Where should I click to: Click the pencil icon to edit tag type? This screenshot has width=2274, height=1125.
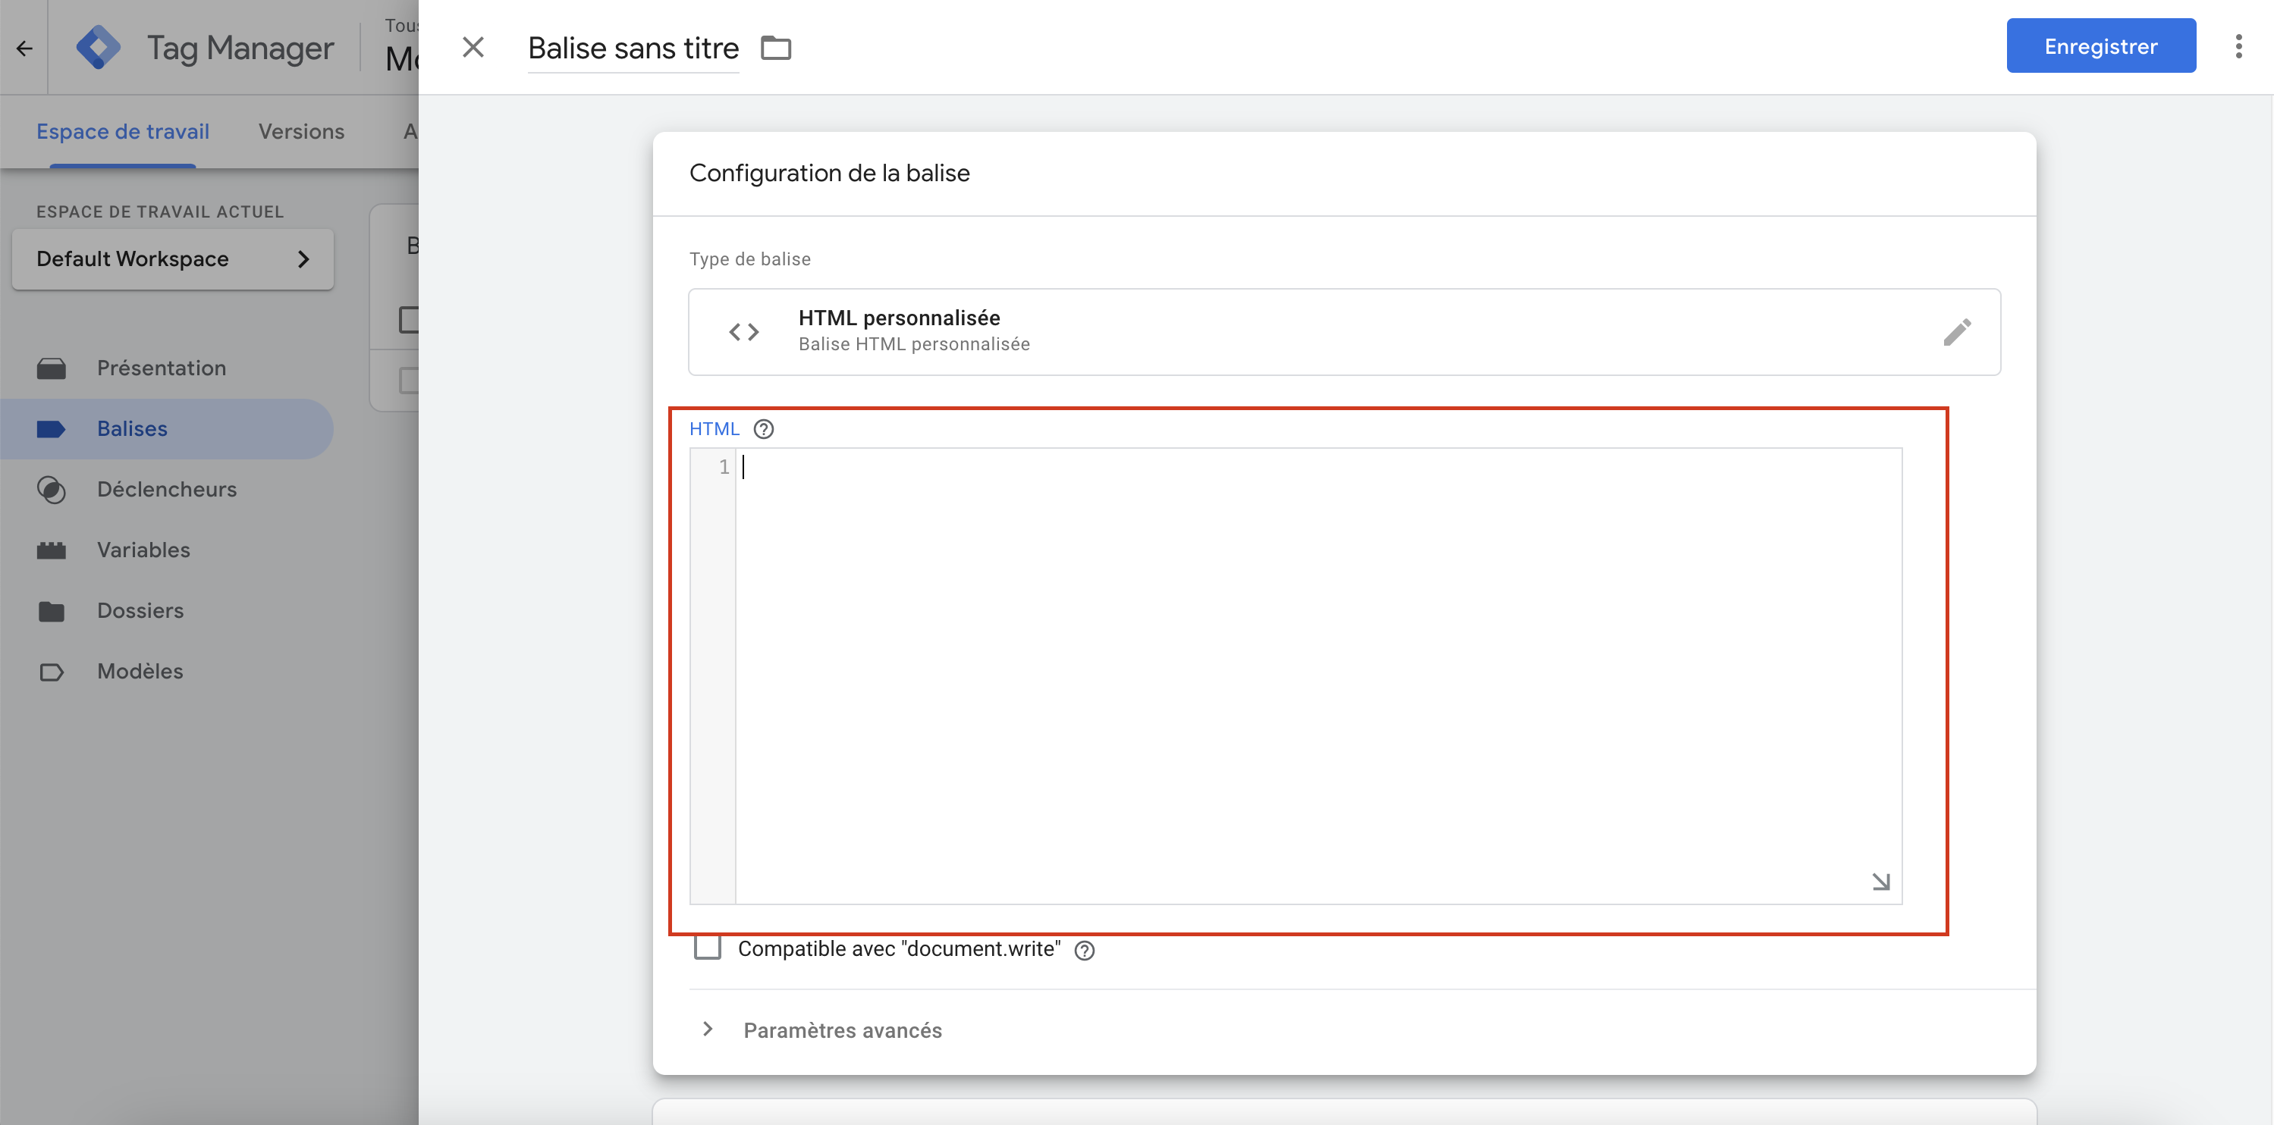(x=1958, y=332)
